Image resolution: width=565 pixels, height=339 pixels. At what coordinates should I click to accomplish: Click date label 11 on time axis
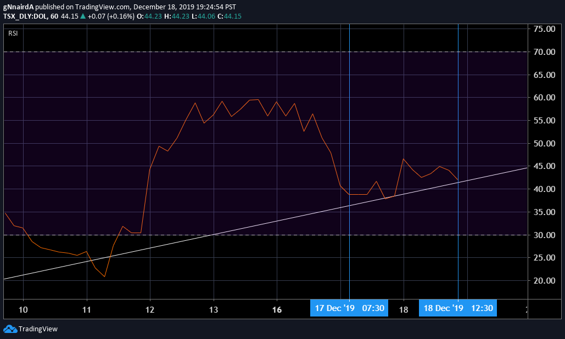click(87, 310)
